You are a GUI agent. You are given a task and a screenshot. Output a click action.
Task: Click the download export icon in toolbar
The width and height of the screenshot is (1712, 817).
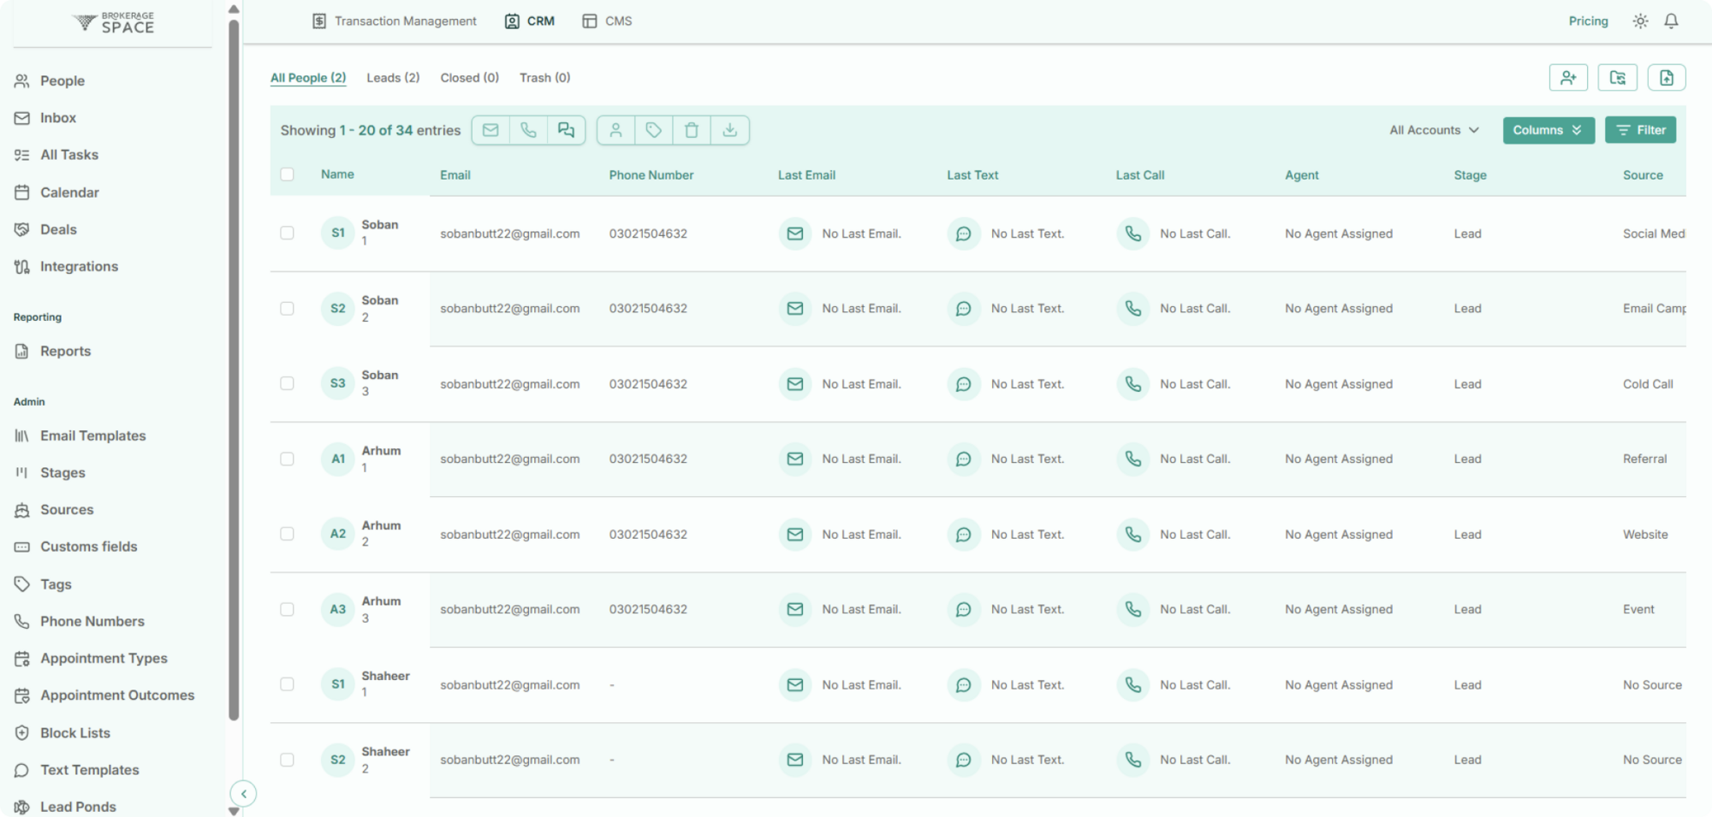click(x=729, y=130)
